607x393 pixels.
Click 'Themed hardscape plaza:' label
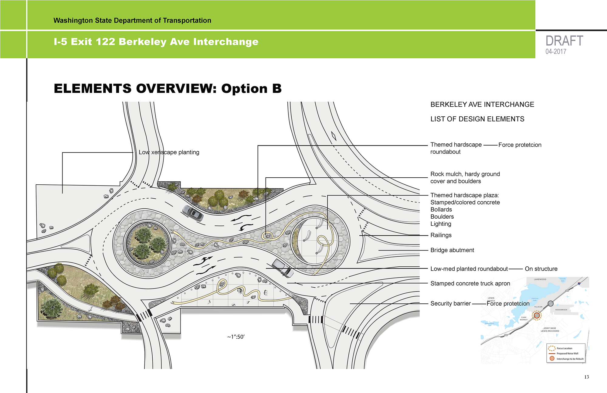click(465, 195)
